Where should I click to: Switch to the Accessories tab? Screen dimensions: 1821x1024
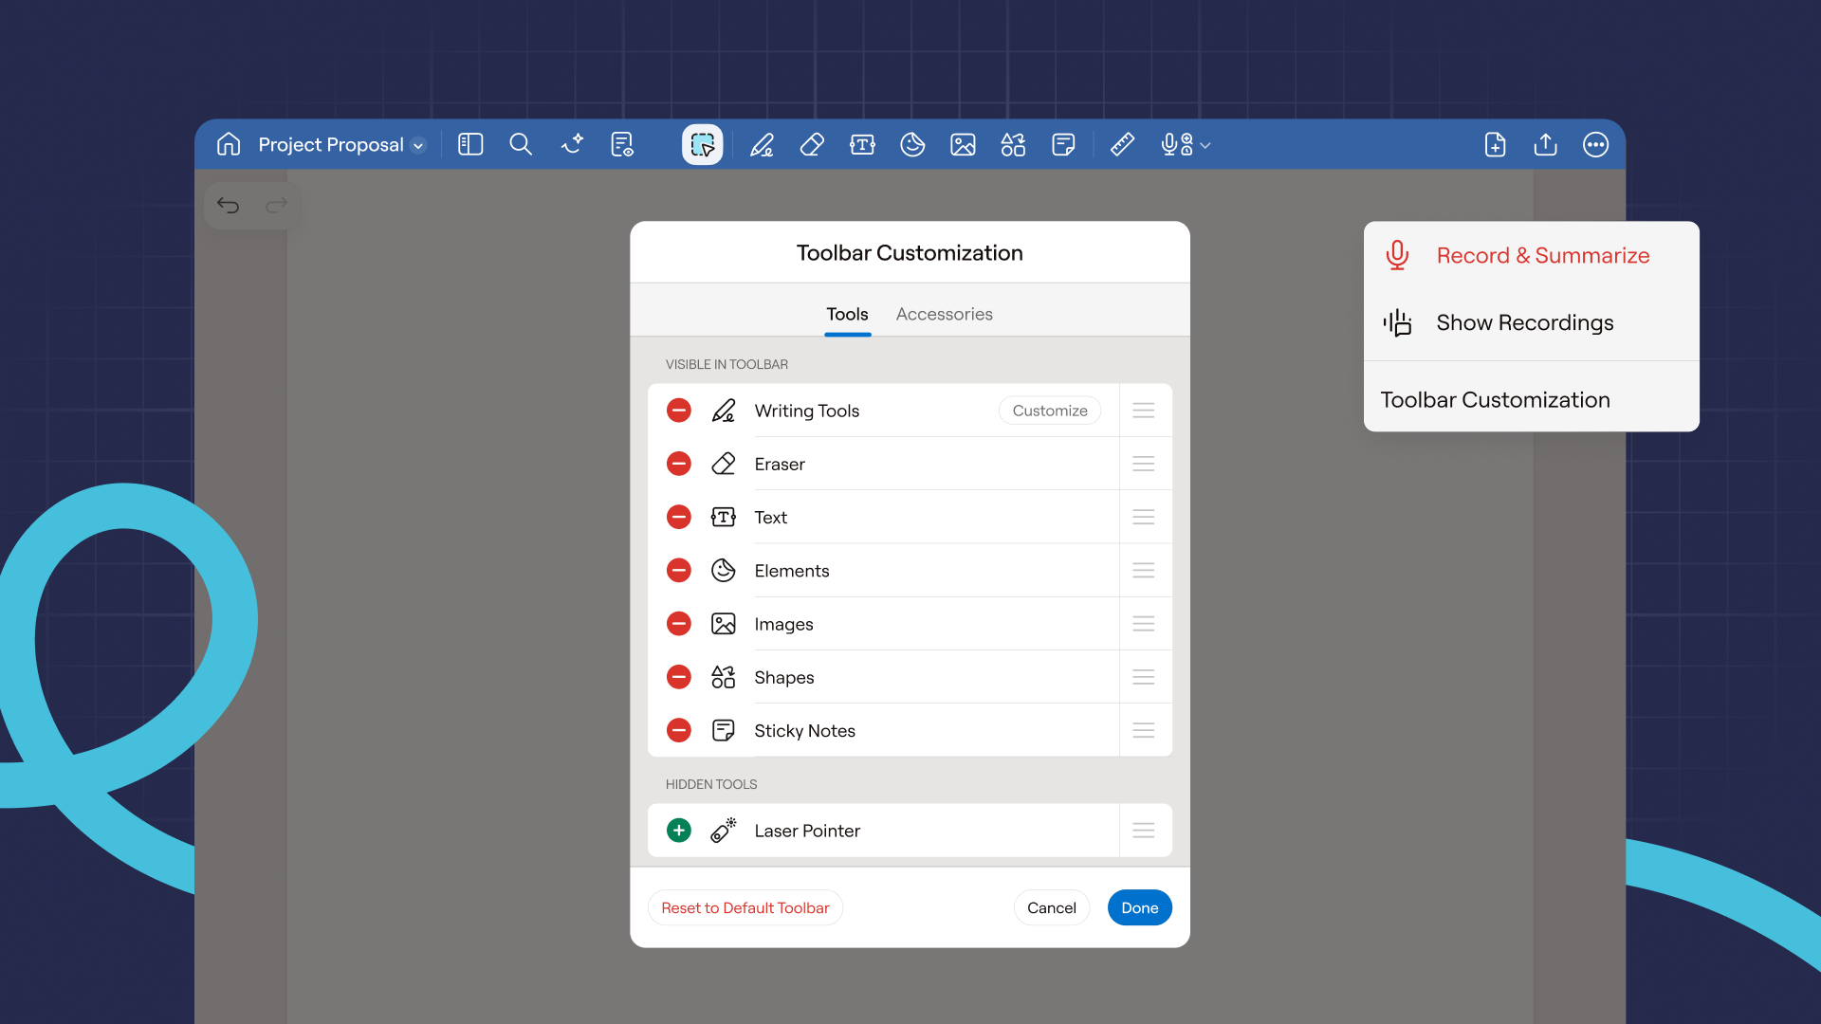coord(944,314)
